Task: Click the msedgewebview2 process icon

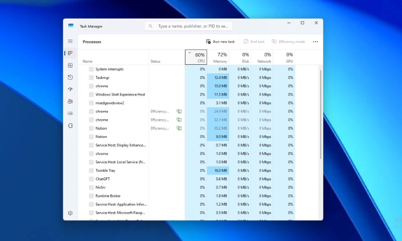Action: click(x=91, y=103)
